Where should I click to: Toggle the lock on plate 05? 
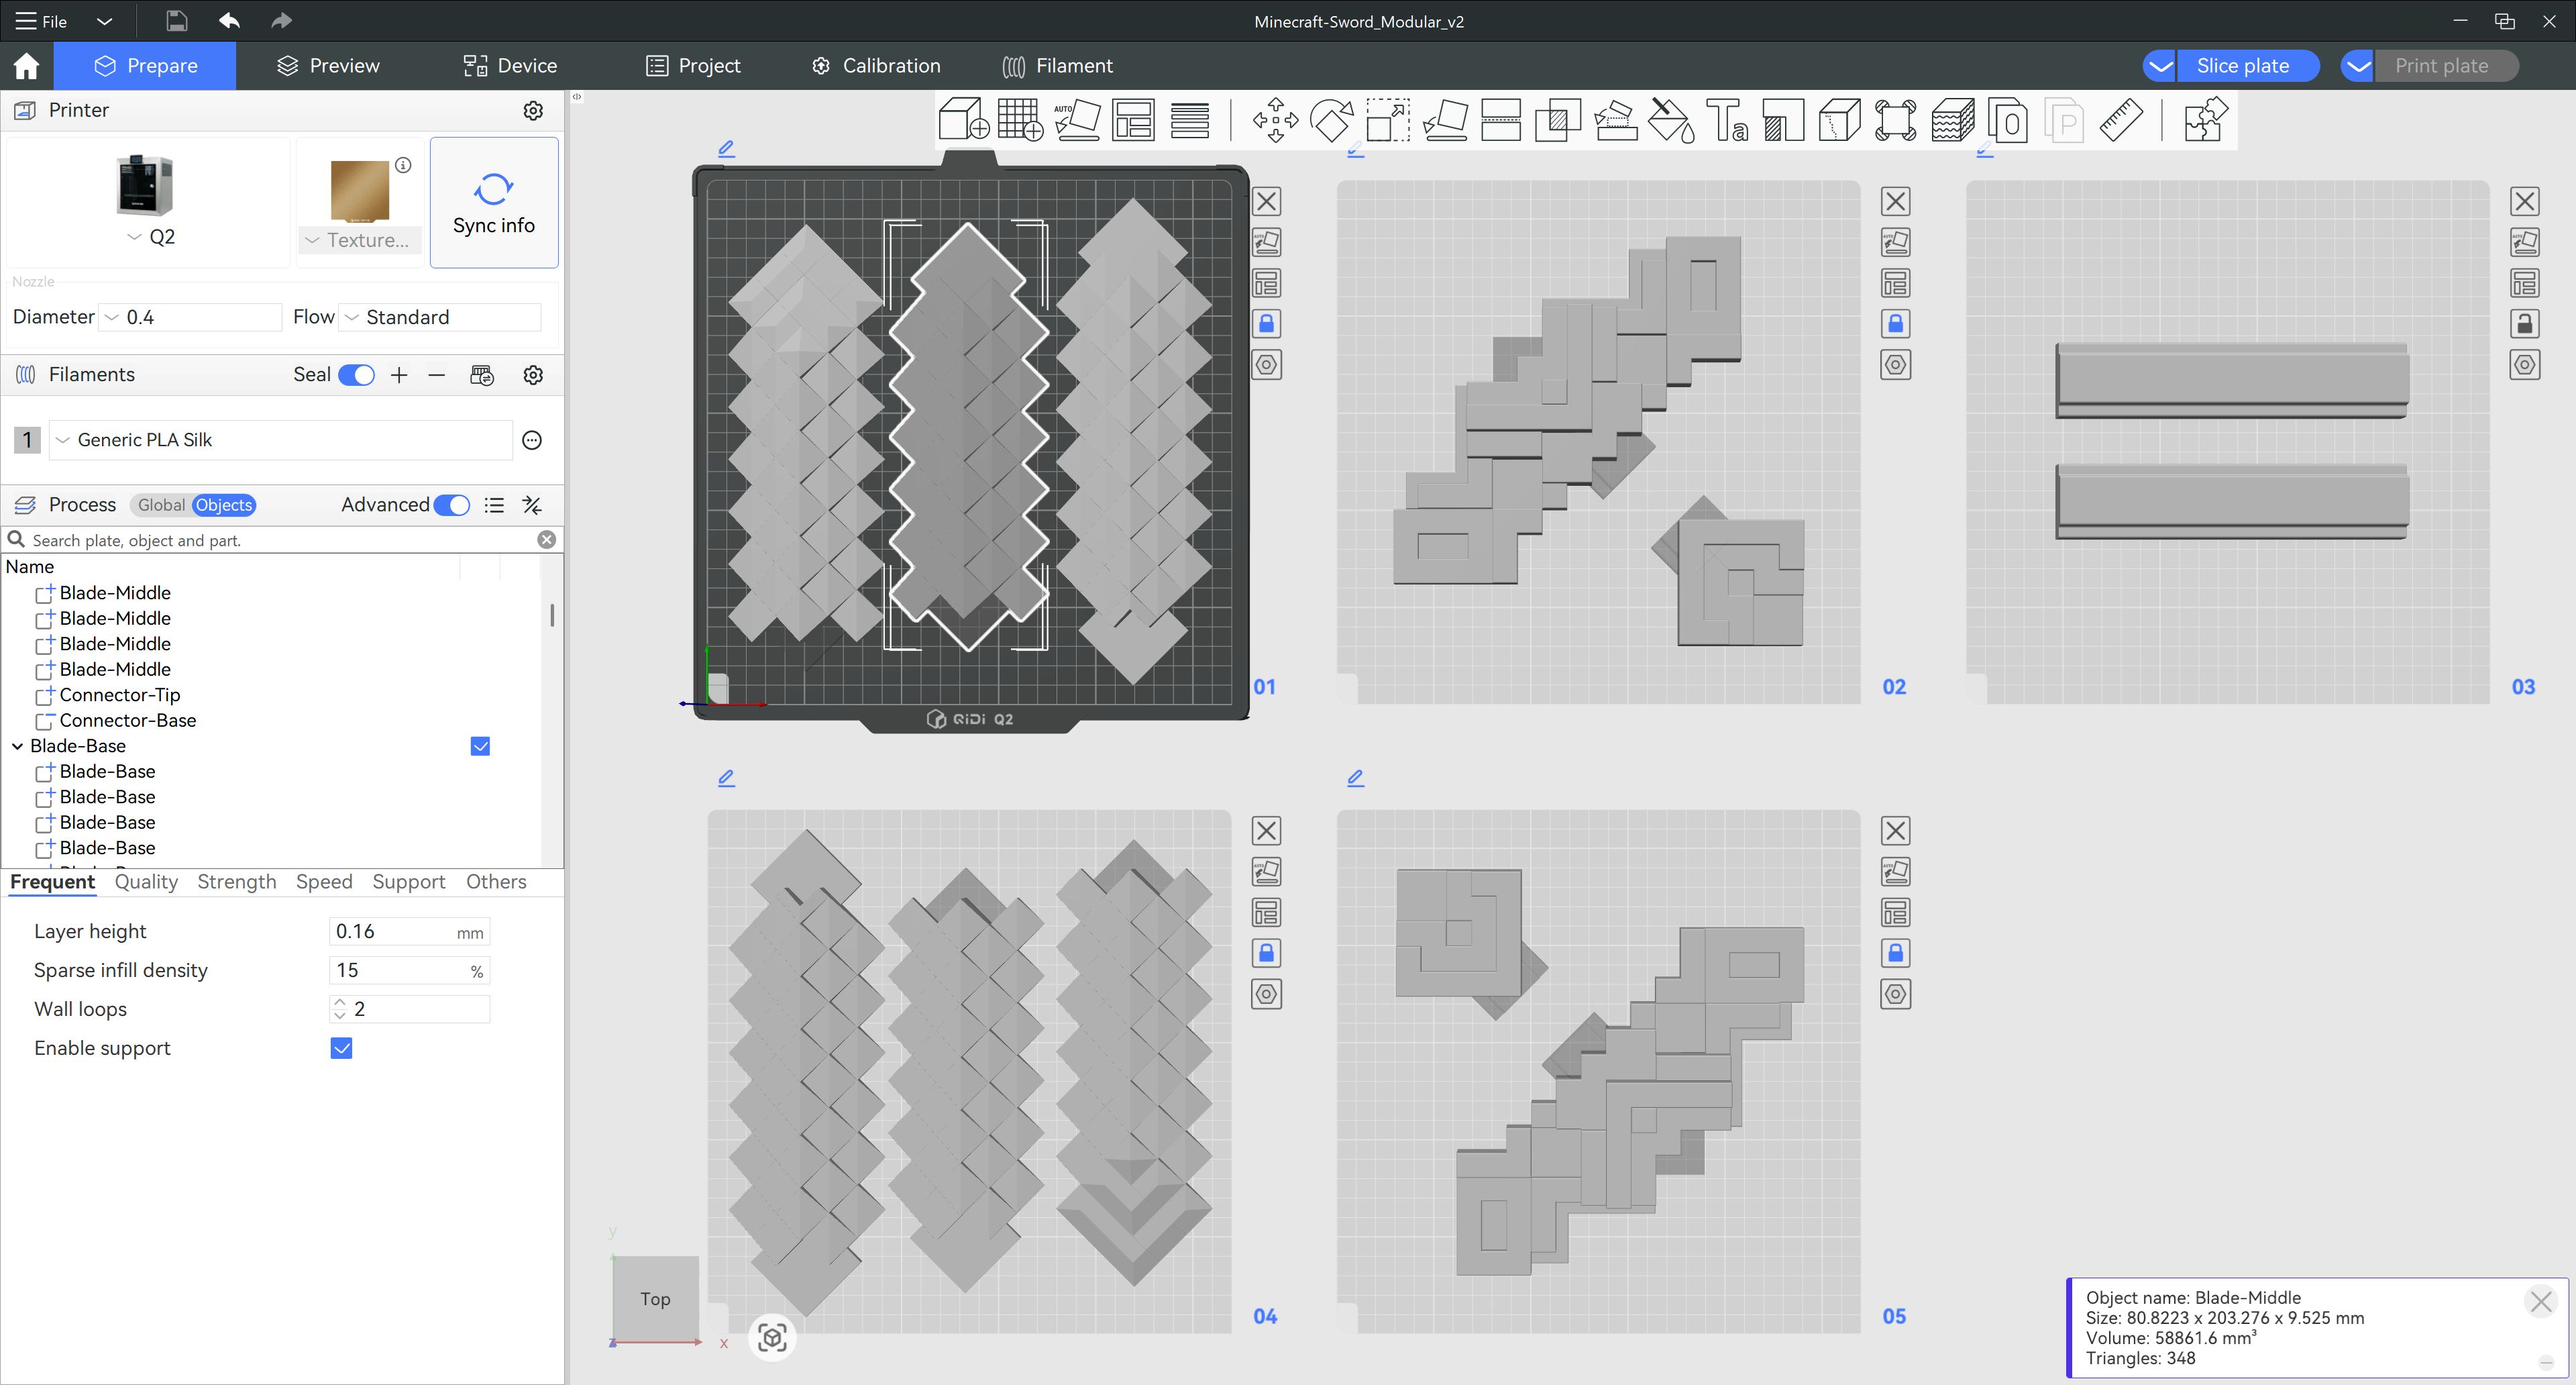coord(1895,953)
